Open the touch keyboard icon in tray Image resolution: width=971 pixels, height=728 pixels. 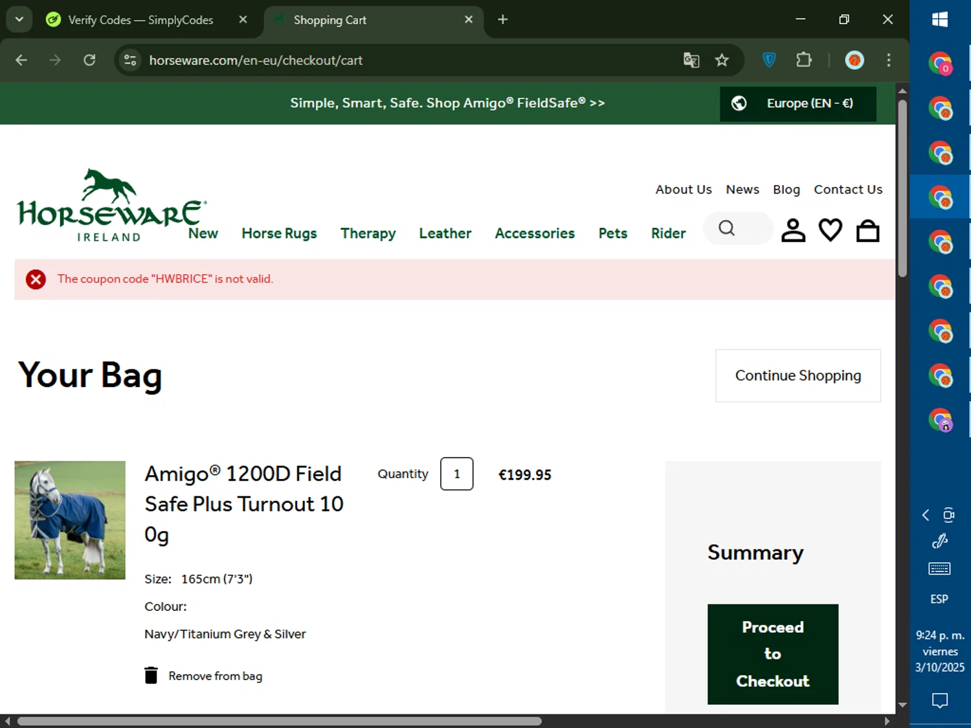939,569
